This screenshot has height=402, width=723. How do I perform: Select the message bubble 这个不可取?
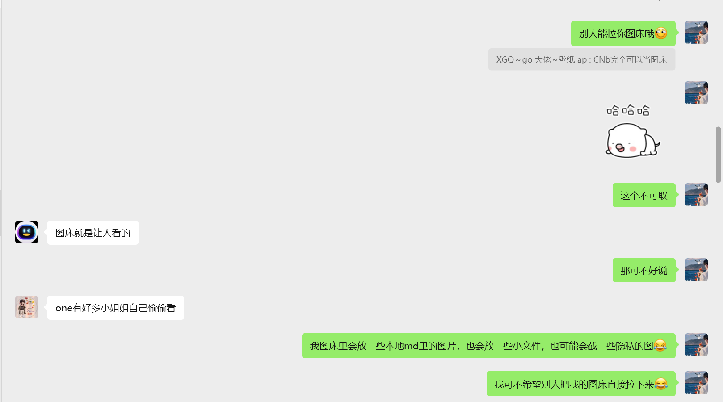coord(644,195)
